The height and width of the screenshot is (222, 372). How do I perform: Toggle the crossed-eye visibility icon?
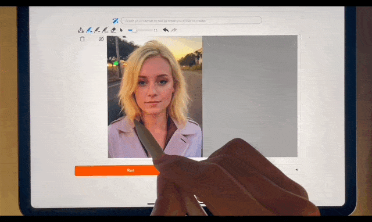coord(101,39)
